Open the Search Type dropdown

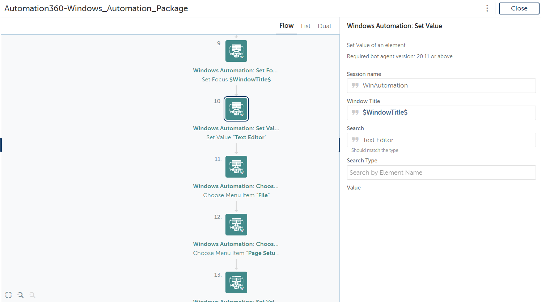point(441,173)
